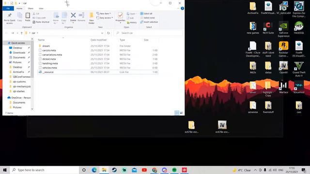Image resolution: width=310 pixels, height=174 pixels.
Task: Create a New folder from ribbon
Action: point(92,18)
